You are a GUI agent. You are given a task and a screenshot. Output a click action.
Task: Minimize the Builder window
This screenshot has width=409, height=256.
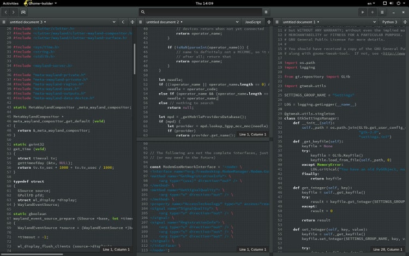tap(394, 12)
